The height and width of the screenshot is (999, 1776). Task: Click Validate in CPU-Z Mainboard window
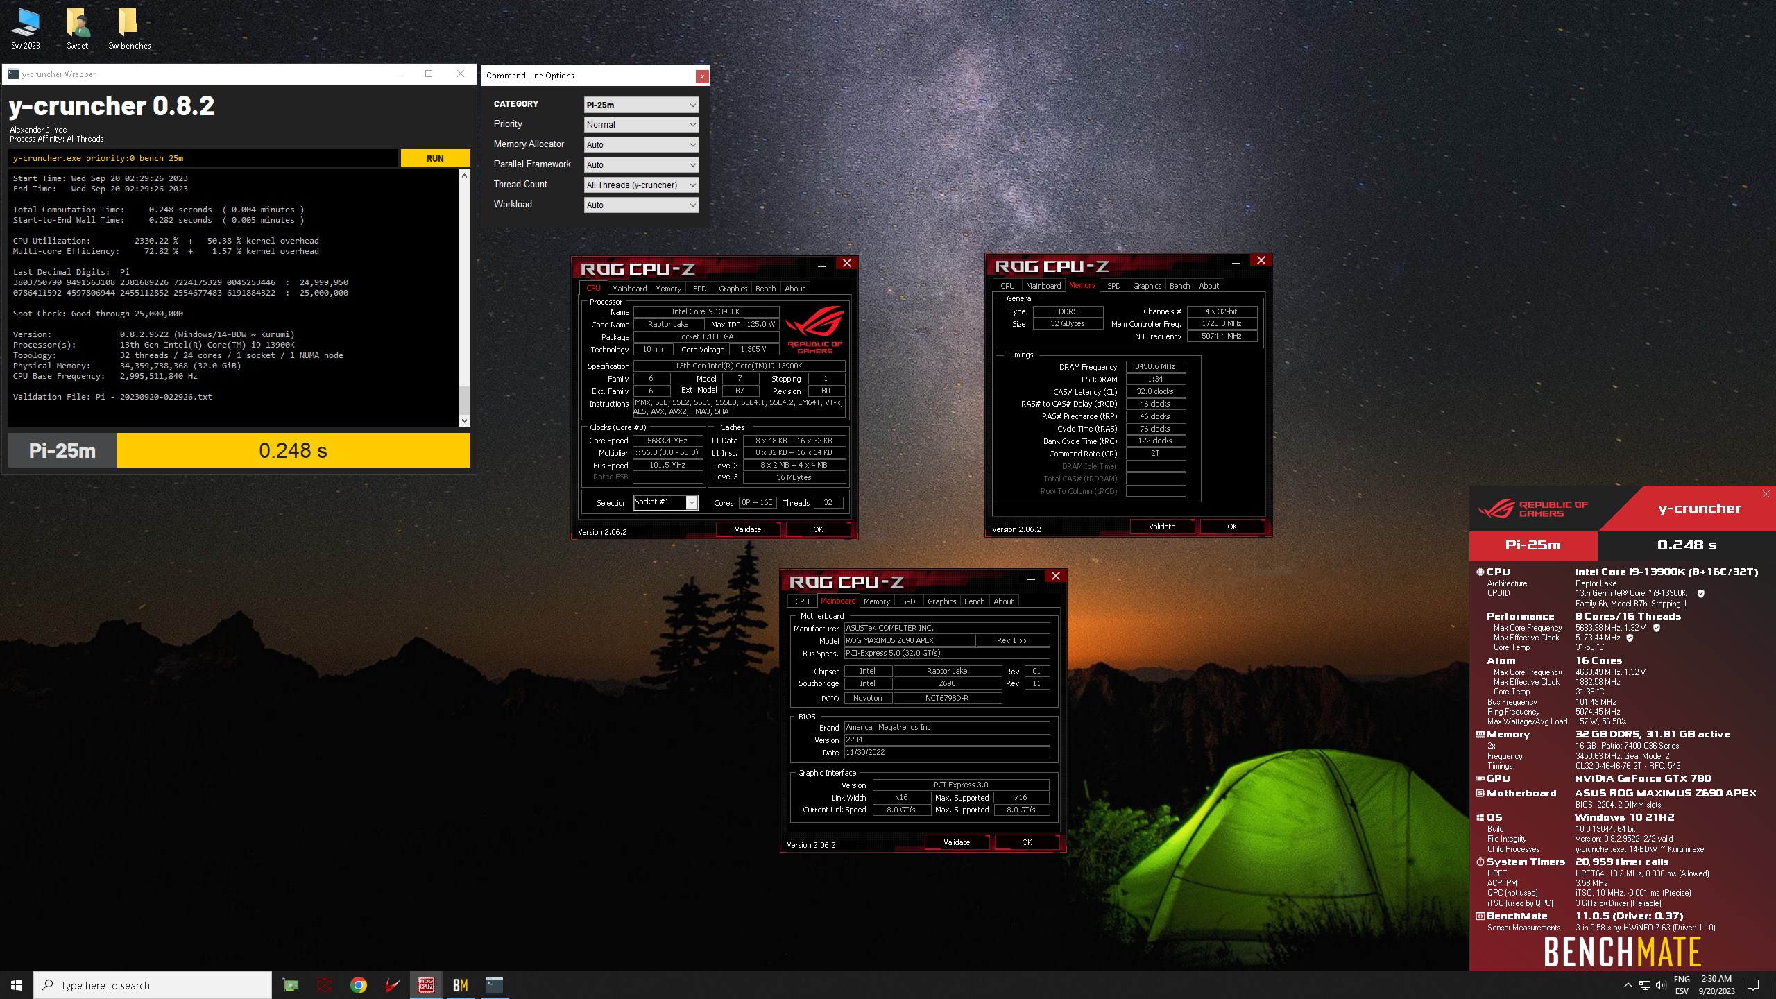coord(957,842)
